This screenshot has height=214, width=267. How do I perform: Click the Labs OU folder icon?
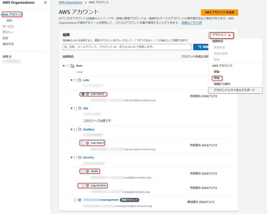point(80,80)
